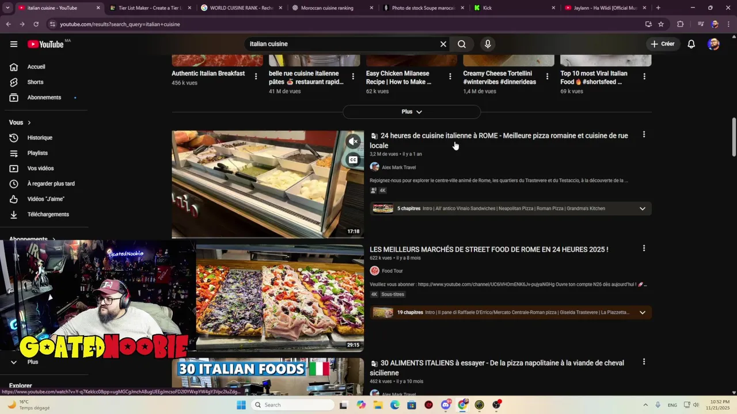The image size is (737, 414).
Task: Expand the shorts shelf with Plus
Action: coord(412,112)
